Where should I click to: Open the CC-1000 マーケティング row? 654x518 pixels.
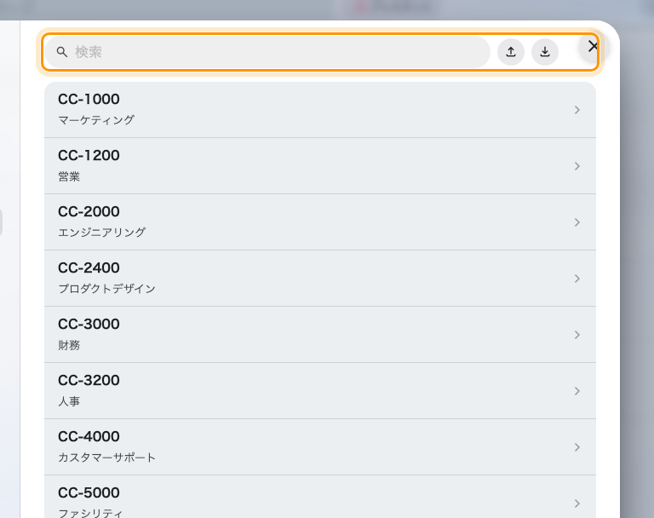point(320,110)
